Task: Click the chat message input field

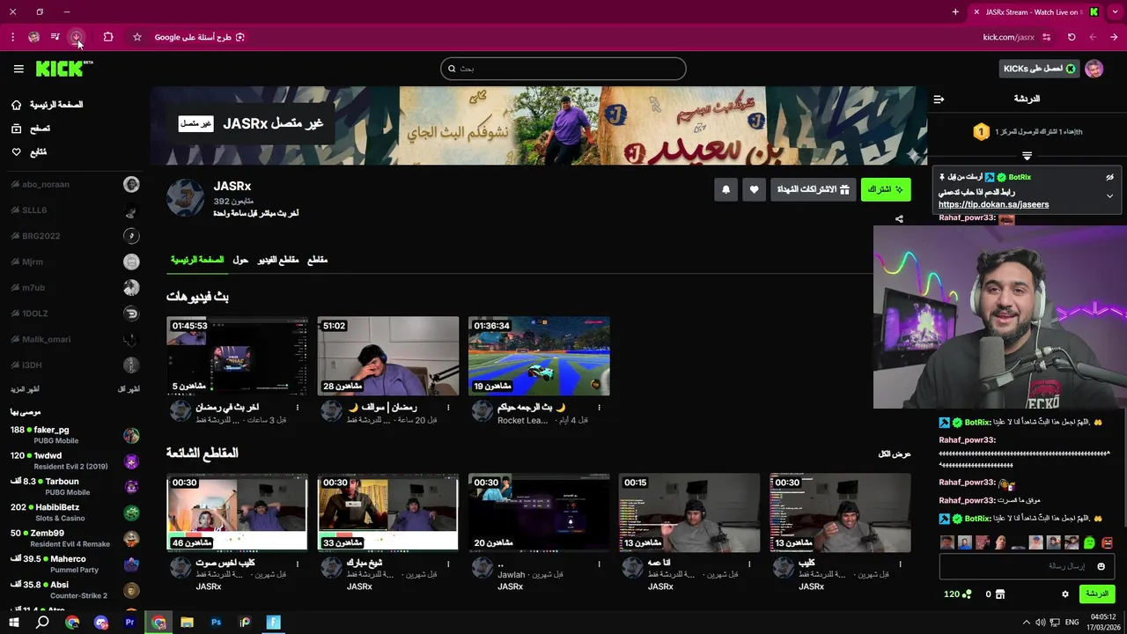Action: coord(1027,566)
